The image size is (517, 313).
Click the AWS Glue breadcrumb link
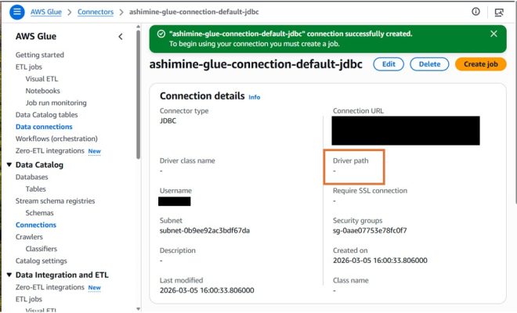point(49,13)
